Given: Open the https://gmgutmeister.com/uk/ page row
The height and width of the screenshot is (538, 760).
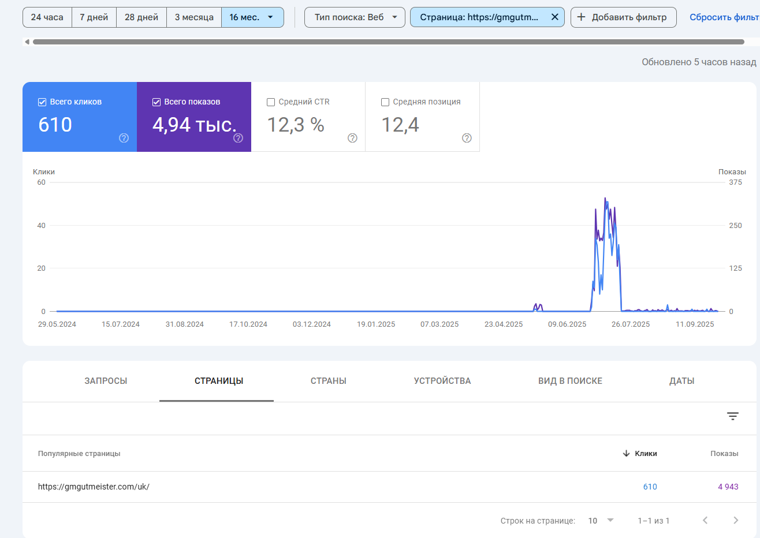Looking at the screenshot, I should click(x=389, y=487).
